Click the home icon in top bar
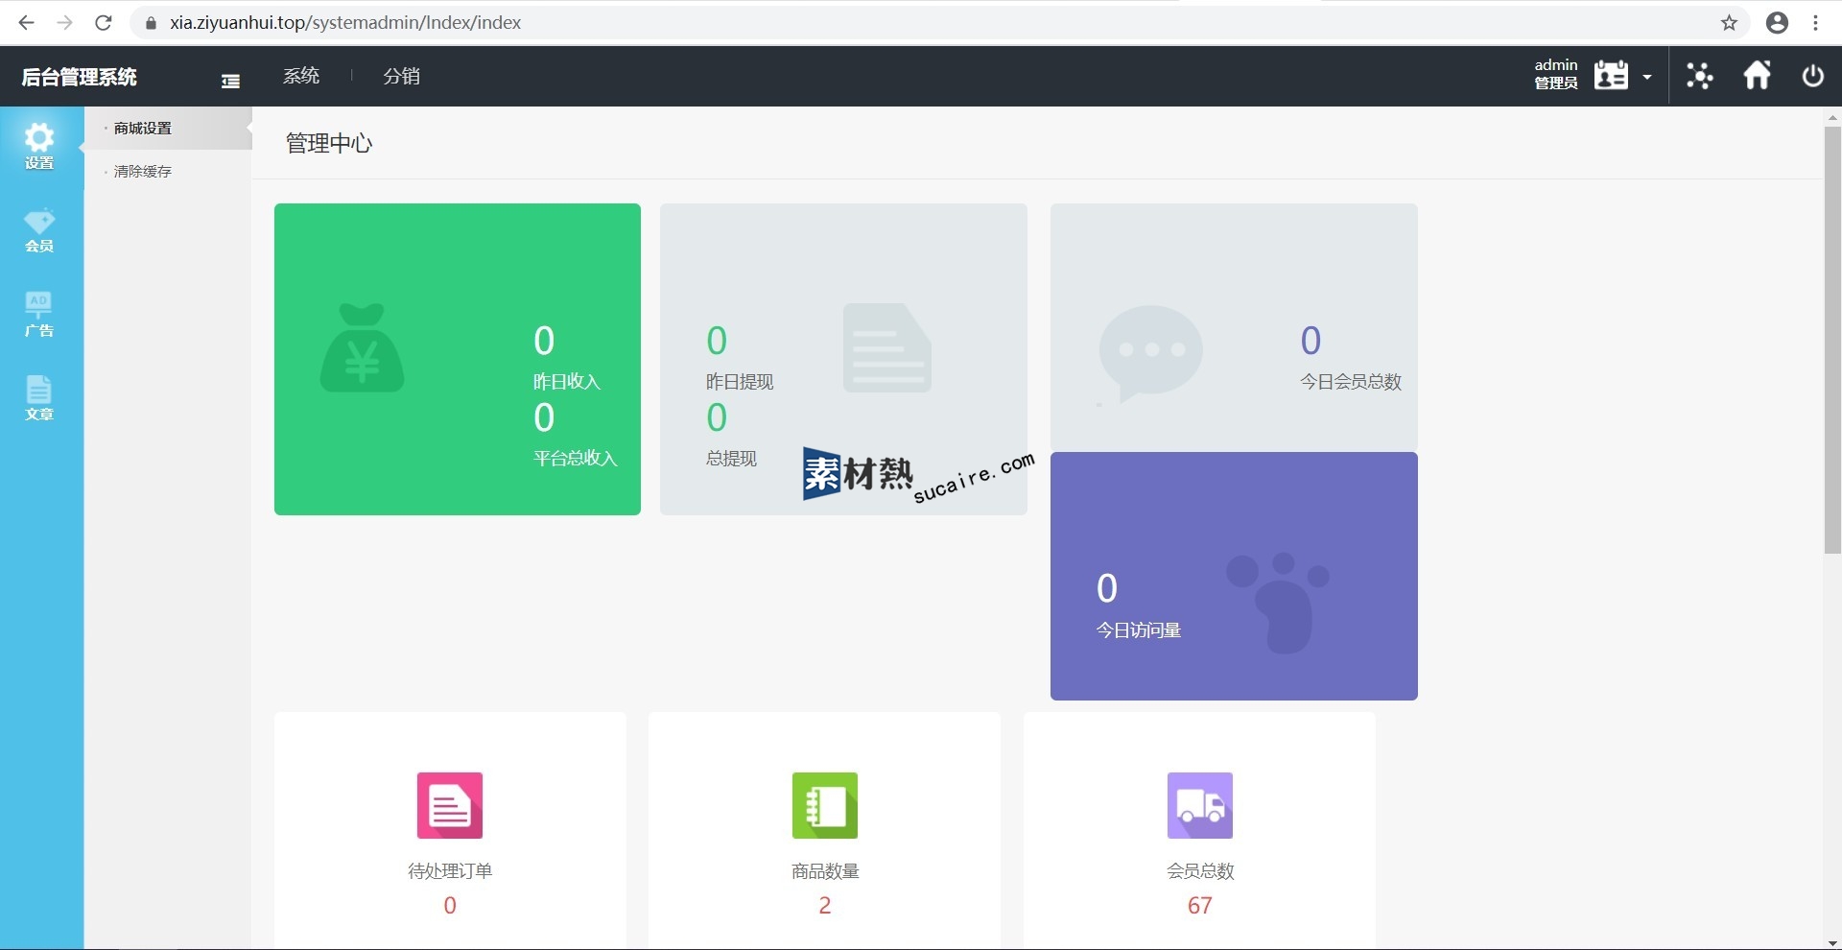Image resolution: width=1842 pixels, height=950 pixels. click(x=1757, y=76)
